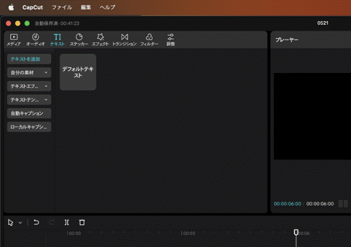Expand the テキストテン... category
Viewport: 351px width, 247px height.
pos(29,100)
